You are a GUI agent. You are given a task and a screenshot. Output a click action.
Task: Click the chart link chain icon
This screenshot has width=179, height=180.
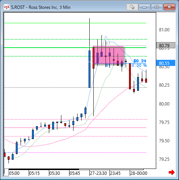click(132, 7)
